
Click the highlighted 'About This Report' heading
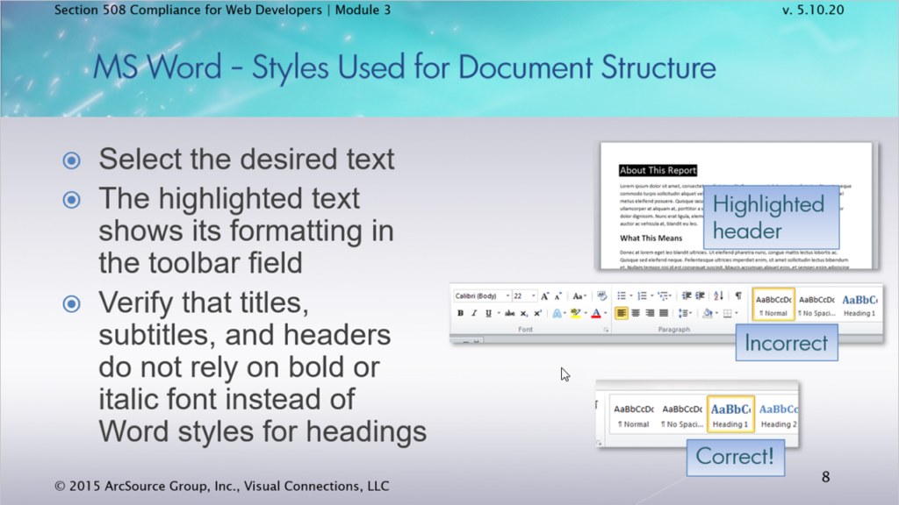(658, 170)
